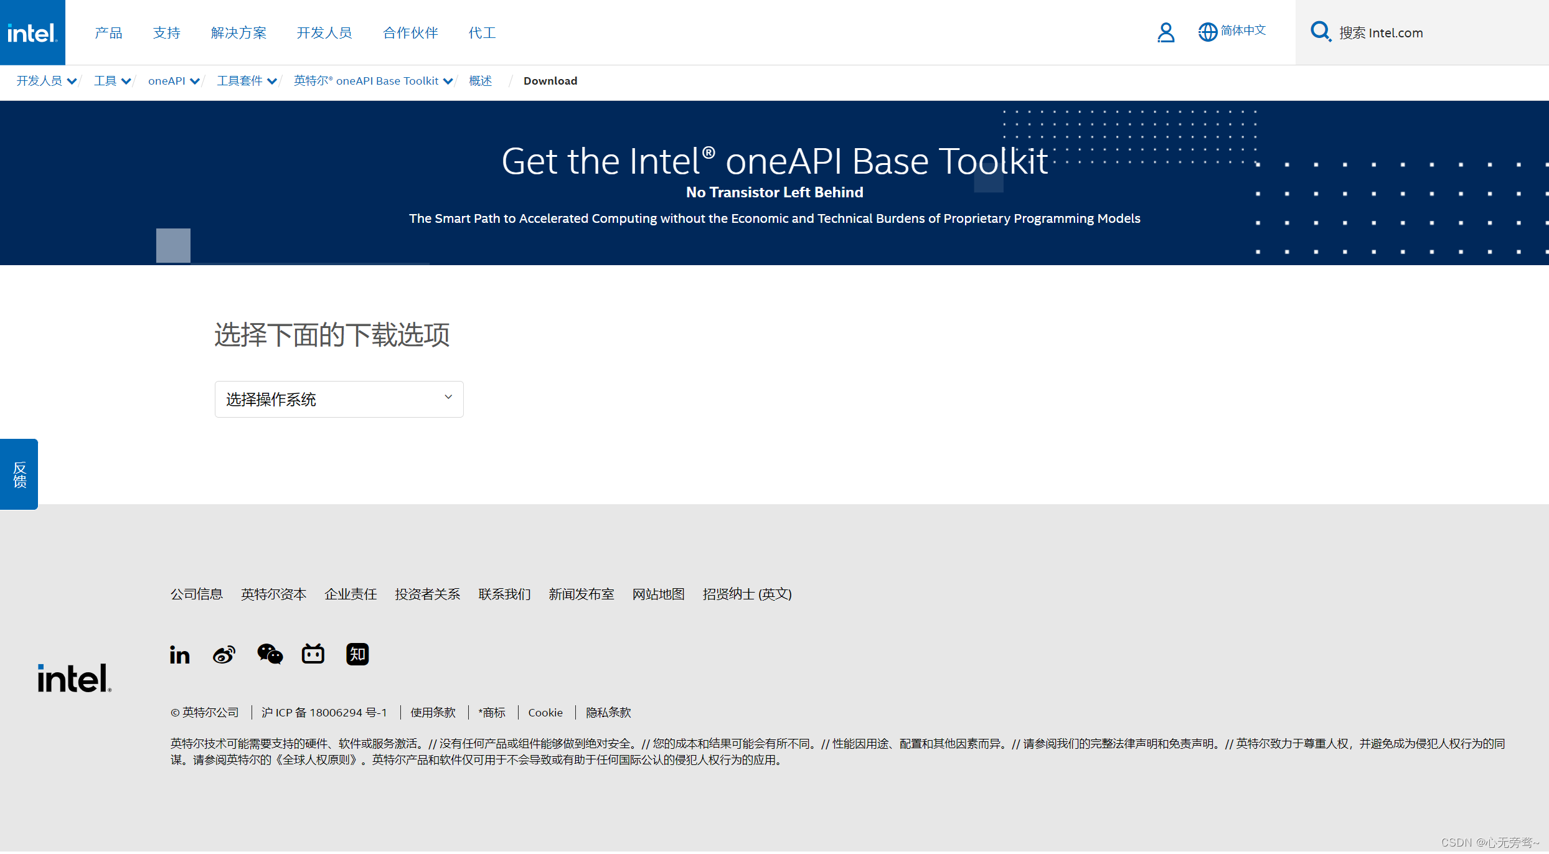Click the globe language icon
This screenshot has height=854, width=1549.
pyautogui.click(x=1207, y=32)
